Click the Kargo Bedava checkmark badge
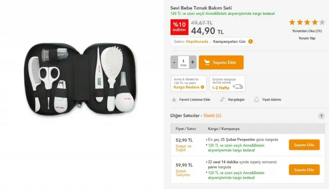The width and height of the screenshot is (329, 189). (x=202, y=87)
